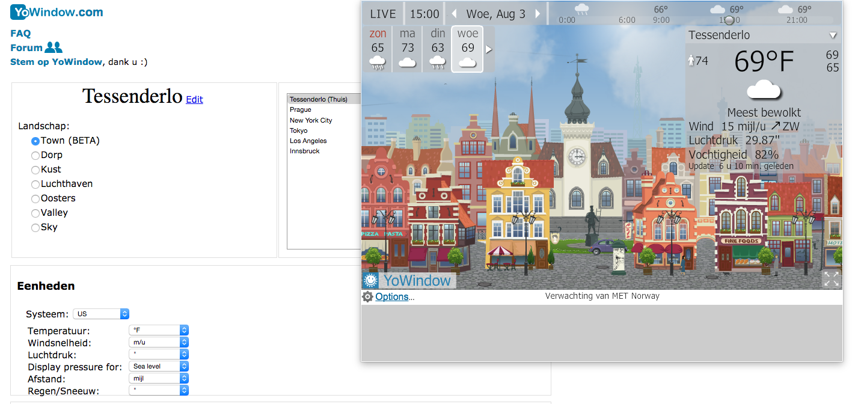Click the Edit link next to Tessenderlo
Image resolution: width=858 pixels, height=404 pixels.
click(x=194, y=100)
